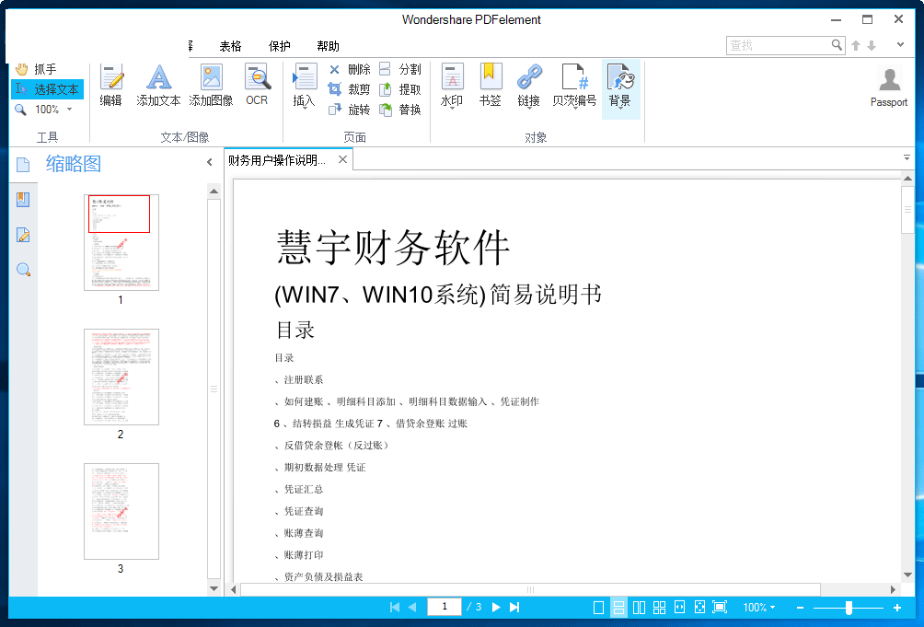This screenshot has height=627, width=924.
Task: Open the search panel in left sidebar
Action: [22, 270]
